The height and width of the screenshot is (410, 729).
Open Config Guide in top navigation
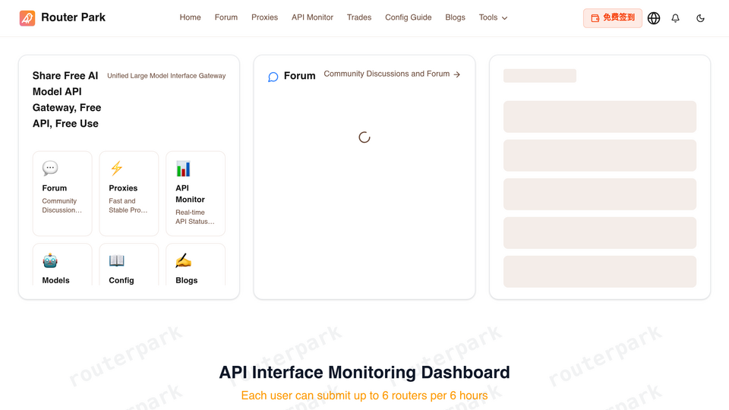tap(409, 17)
